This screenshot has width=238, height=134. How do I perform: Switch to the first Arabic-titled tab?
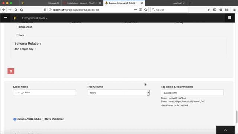[x=41, y=3]
